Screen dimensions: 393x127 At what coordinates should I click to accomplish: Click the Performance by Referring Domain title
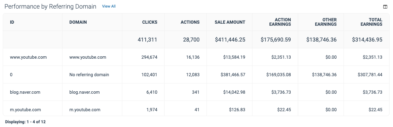point(50,7)
